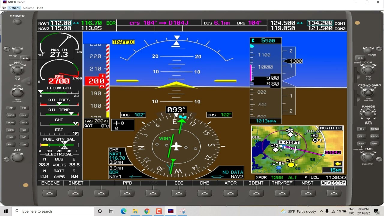Click the 1013HPA barometric setting
This screenshot has width=384, height=216.
(266, 121)
